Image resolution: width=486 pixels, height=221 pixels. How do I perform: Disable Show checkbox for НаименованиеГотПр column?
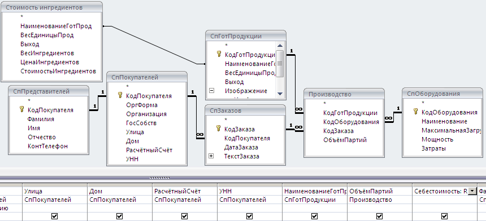(x=315, y=216)
